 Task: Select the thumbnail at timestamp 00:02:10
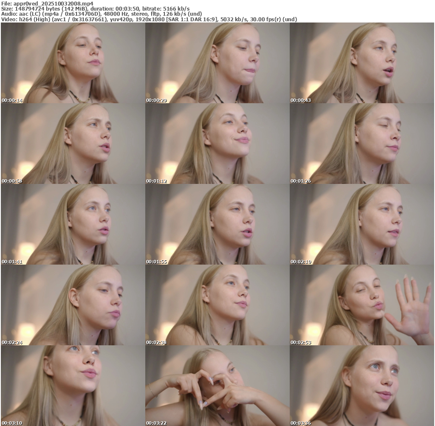tap(362, 224)
